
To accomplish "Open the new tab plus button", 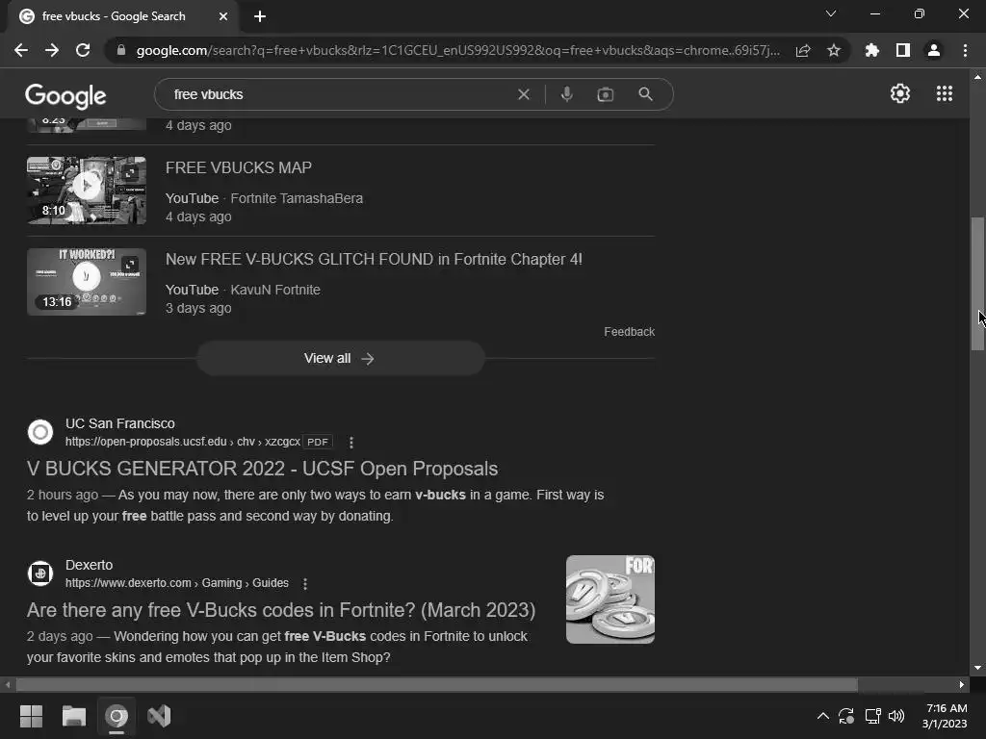I will [x=260, y=16].
